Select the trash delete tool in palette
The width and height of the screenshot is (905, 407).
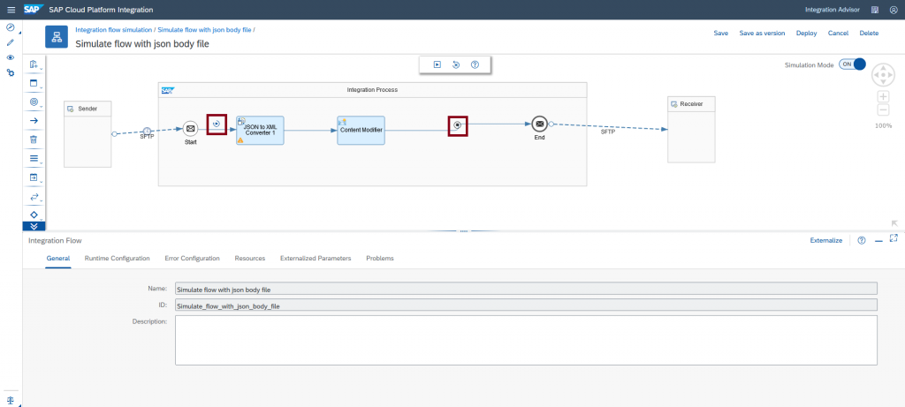pos(34,139)
